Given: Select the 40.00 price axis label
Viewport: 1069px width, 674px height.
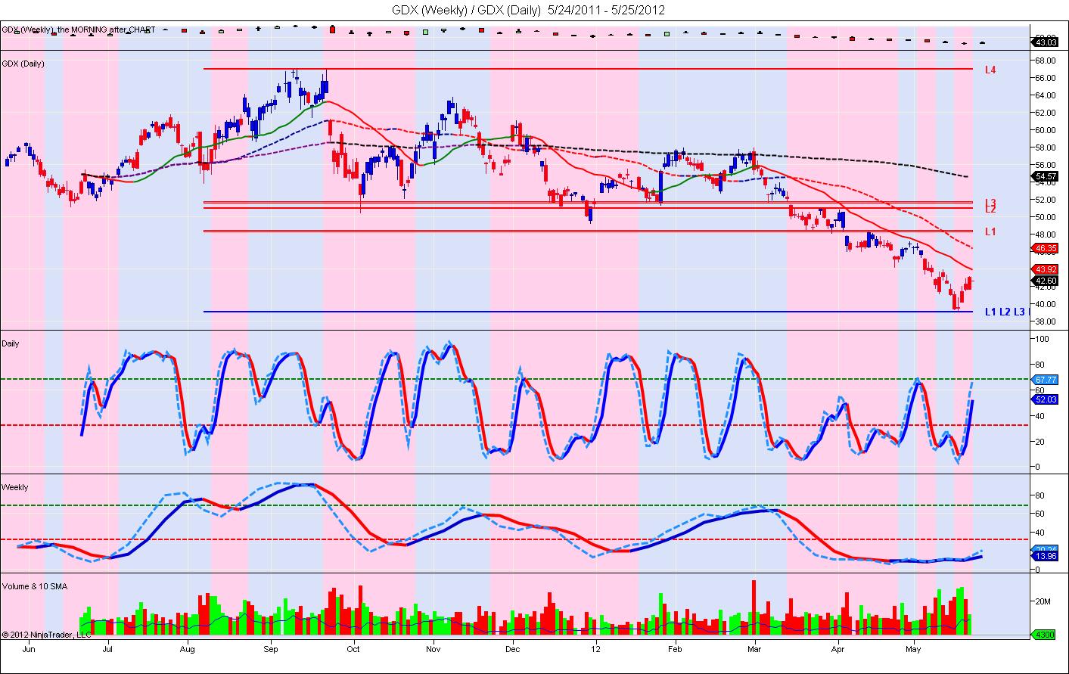Looking at the screenshot, I should click(1046, 304).
